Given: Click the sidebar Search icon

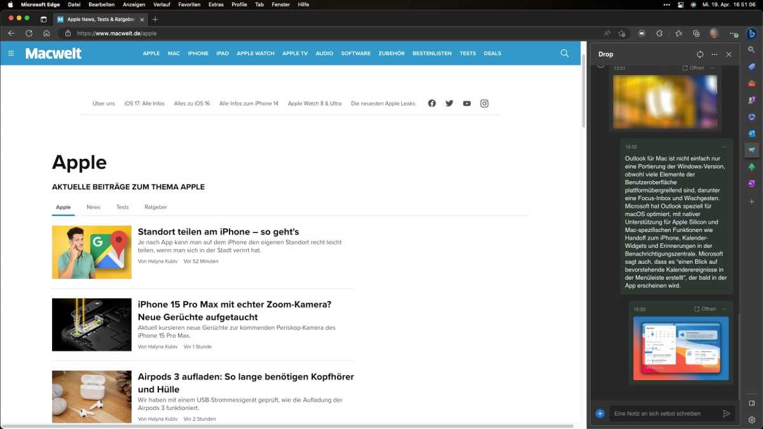Looking at the screenshot, I should 752,50.
